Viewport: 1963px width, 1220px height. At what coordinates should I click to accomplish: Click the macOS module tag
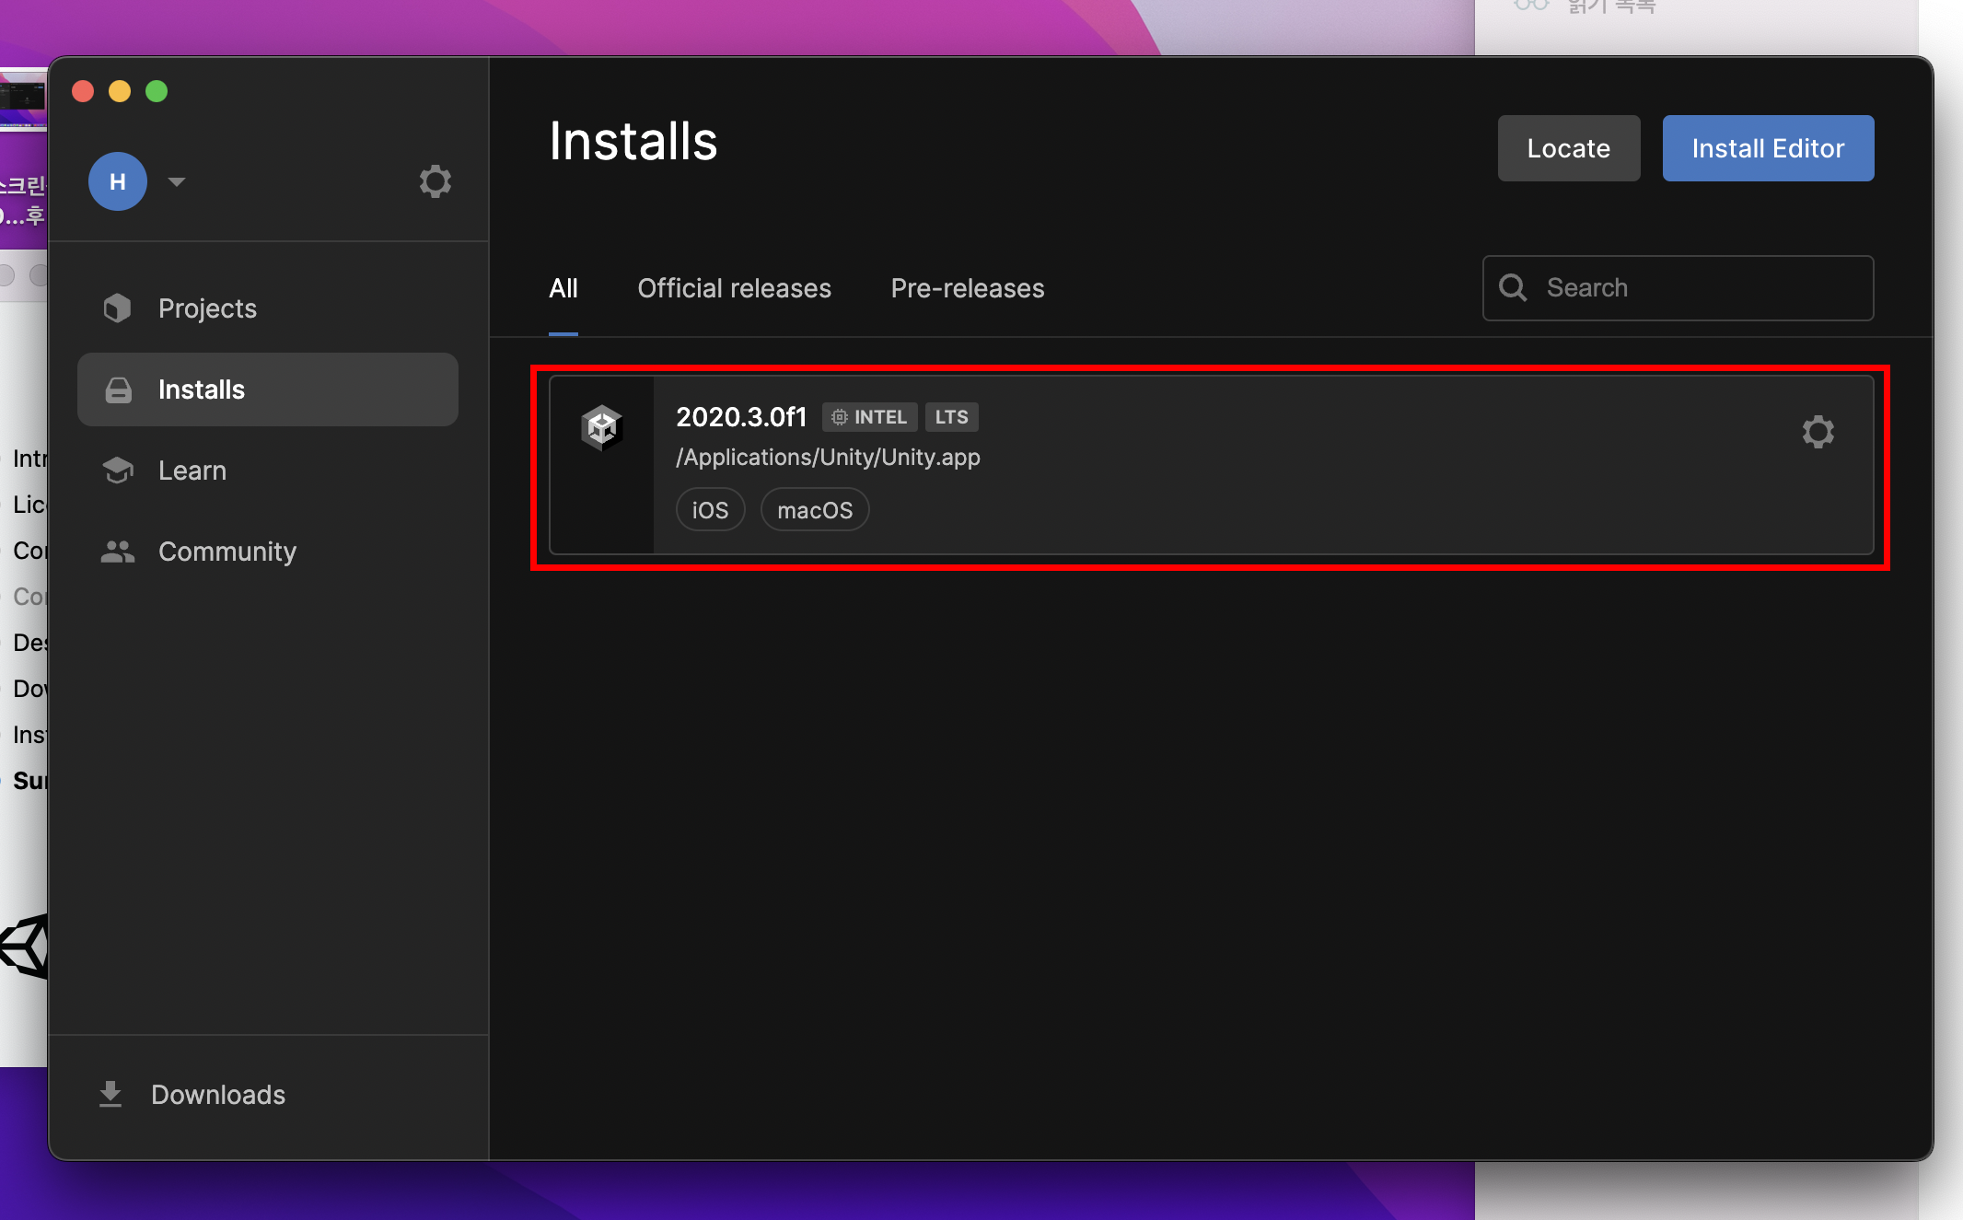point(815,510)
